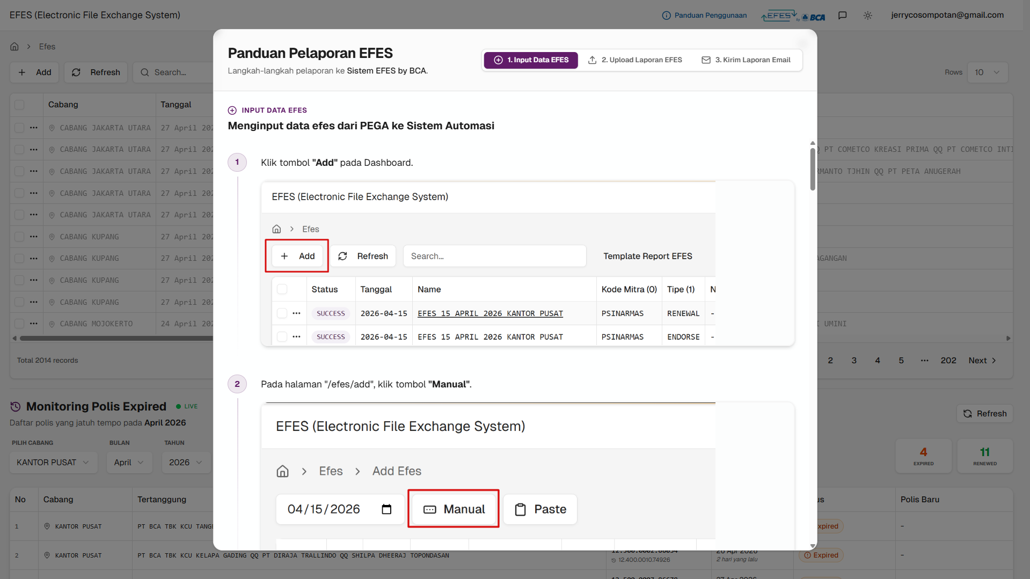Click the account email jerrycosompotan@gmail.com
The image size is (1030, 579).
point(947,15)
